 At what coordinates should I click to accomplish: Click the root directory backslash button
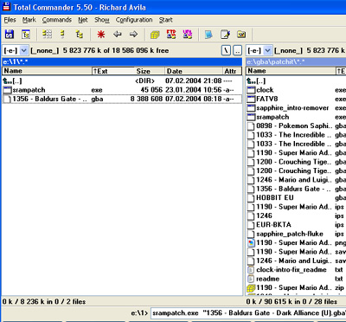[x=227, y=51]
